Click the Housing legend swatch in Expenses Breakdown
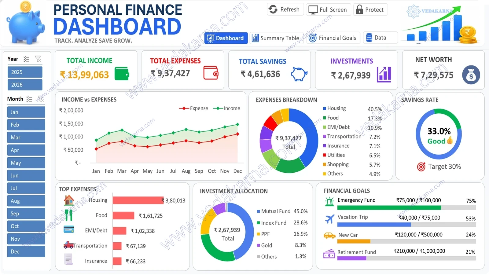 (x=325, y=108)
